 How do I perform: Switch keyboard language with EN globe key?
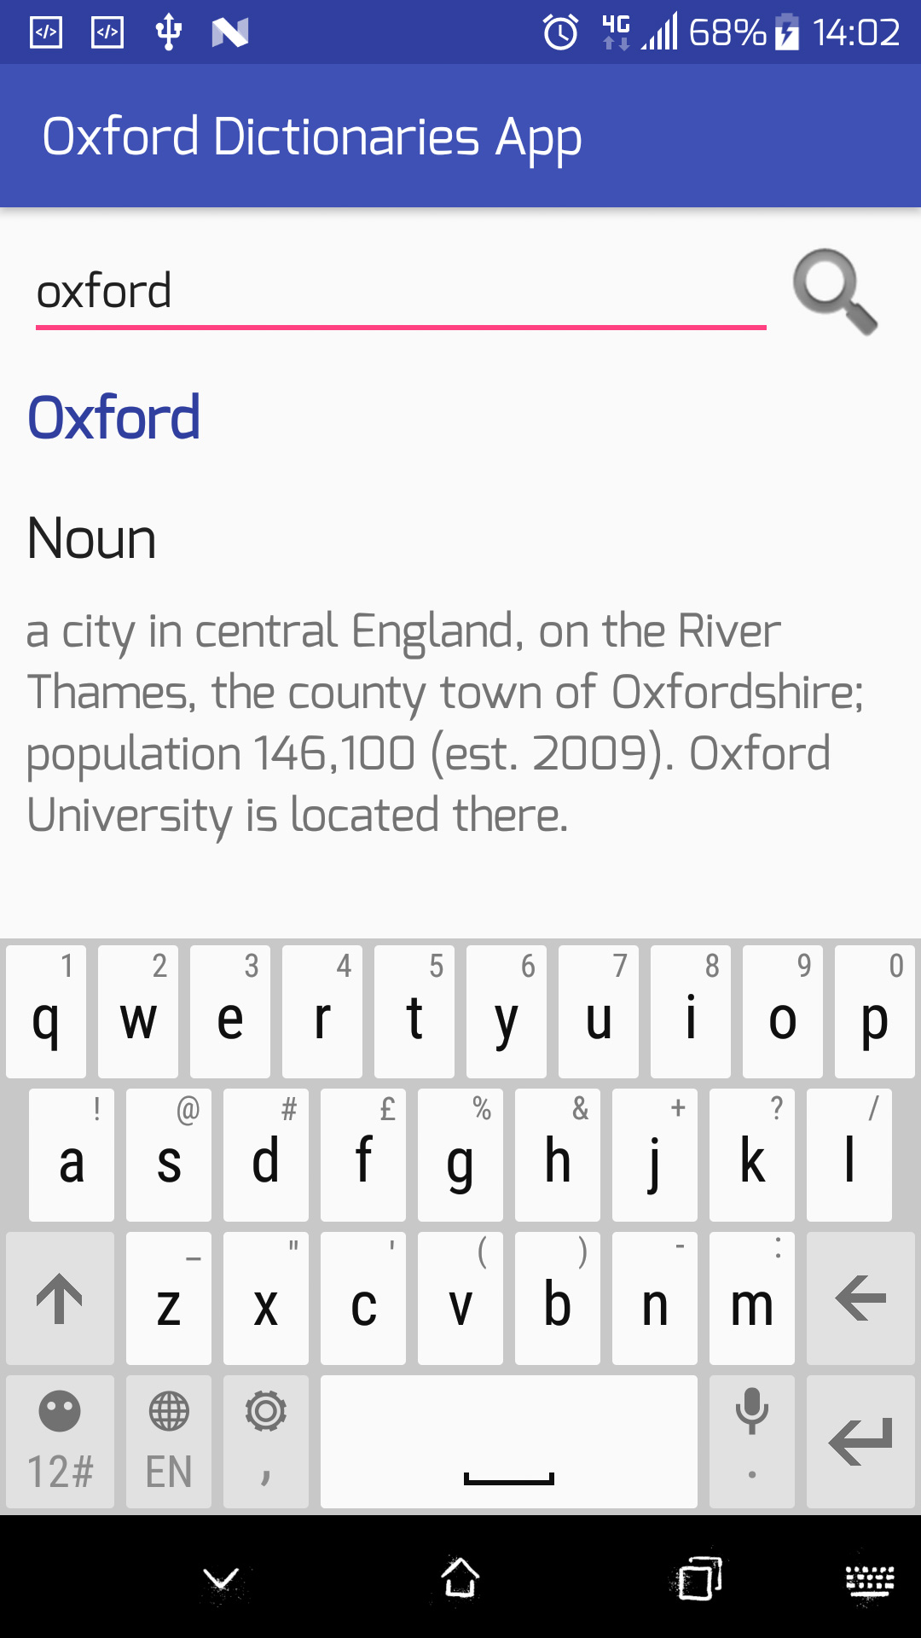click(x=169, y=1441)
